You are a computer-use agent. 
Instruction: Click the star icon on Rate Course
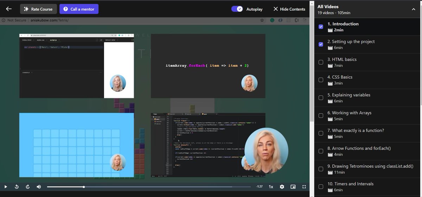coord(26,9)
